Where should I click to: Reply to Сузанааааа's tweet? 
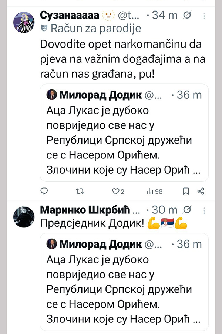(44, 191)
